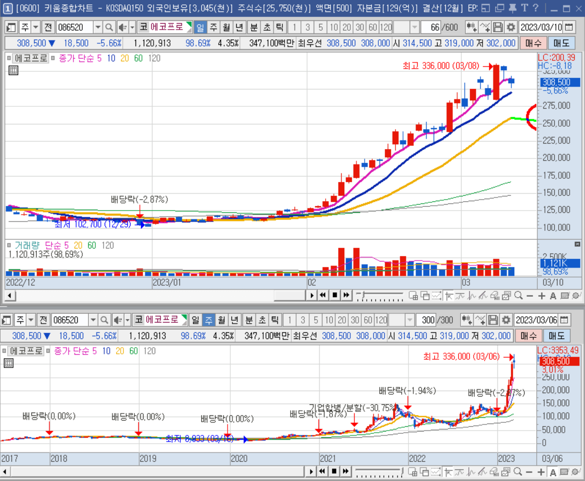
Task: Expand speaker options arrow in lower chart
Action: (127, 320)
